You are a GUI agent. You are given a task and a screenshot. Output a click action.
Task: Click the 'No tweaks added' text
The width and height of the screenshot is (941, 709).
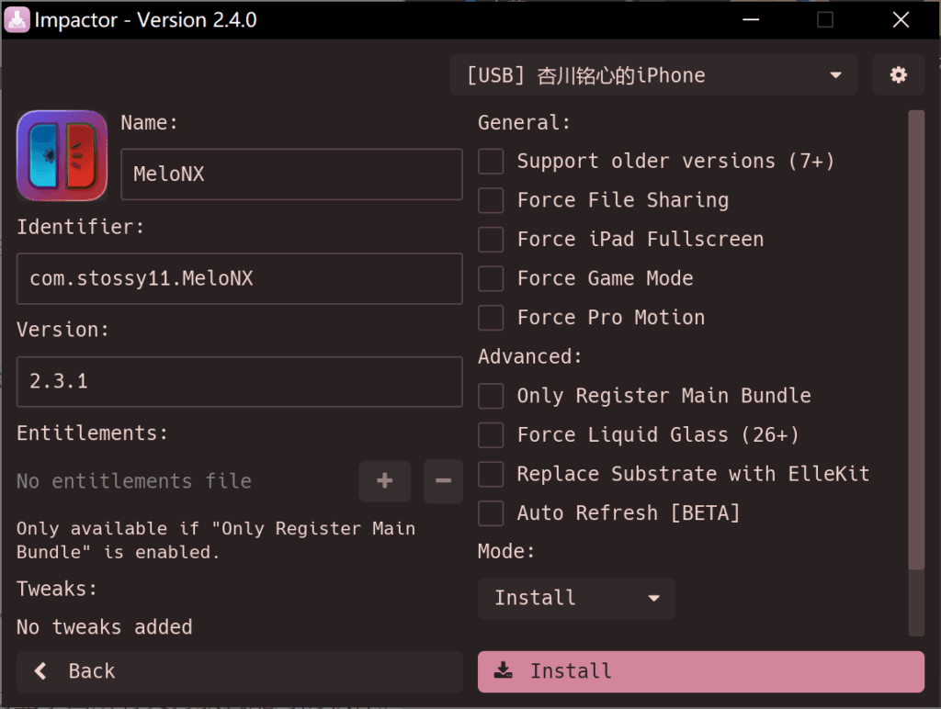pyautogui.click(x=105, y=627)
